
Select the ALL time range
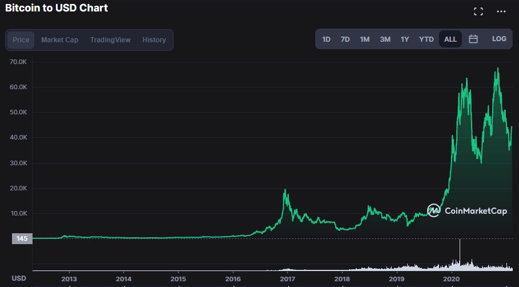coord(450,39)
